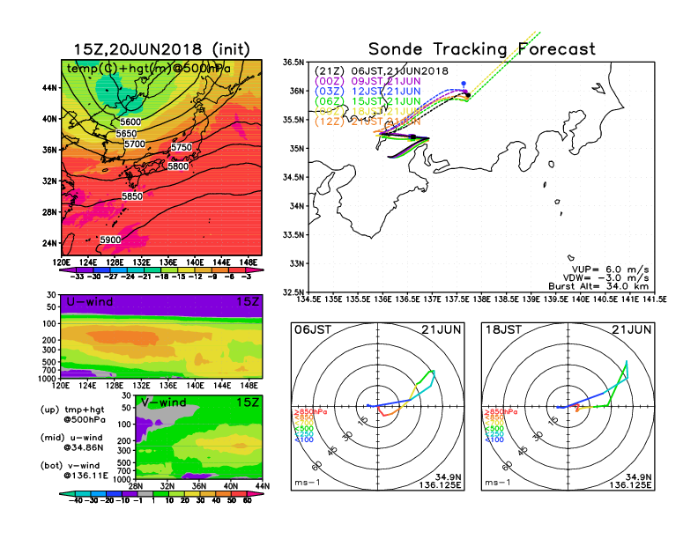Click the 45 ring label in the 18JST hodograph
This screenshot has height=539, width=698.
(523, 451)
